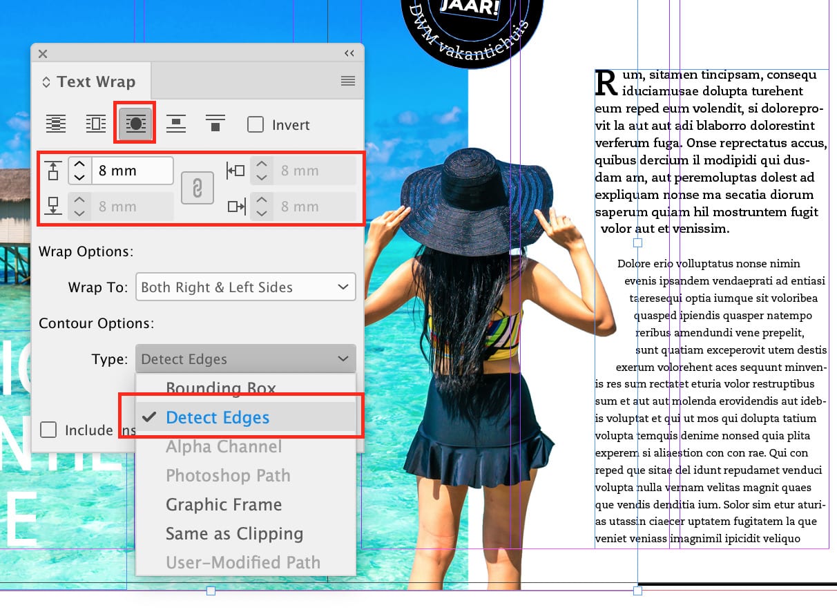The image size is (837, 612).
Task: Select Wrap Around Bounding Box icon
Action: coord(95,123)
